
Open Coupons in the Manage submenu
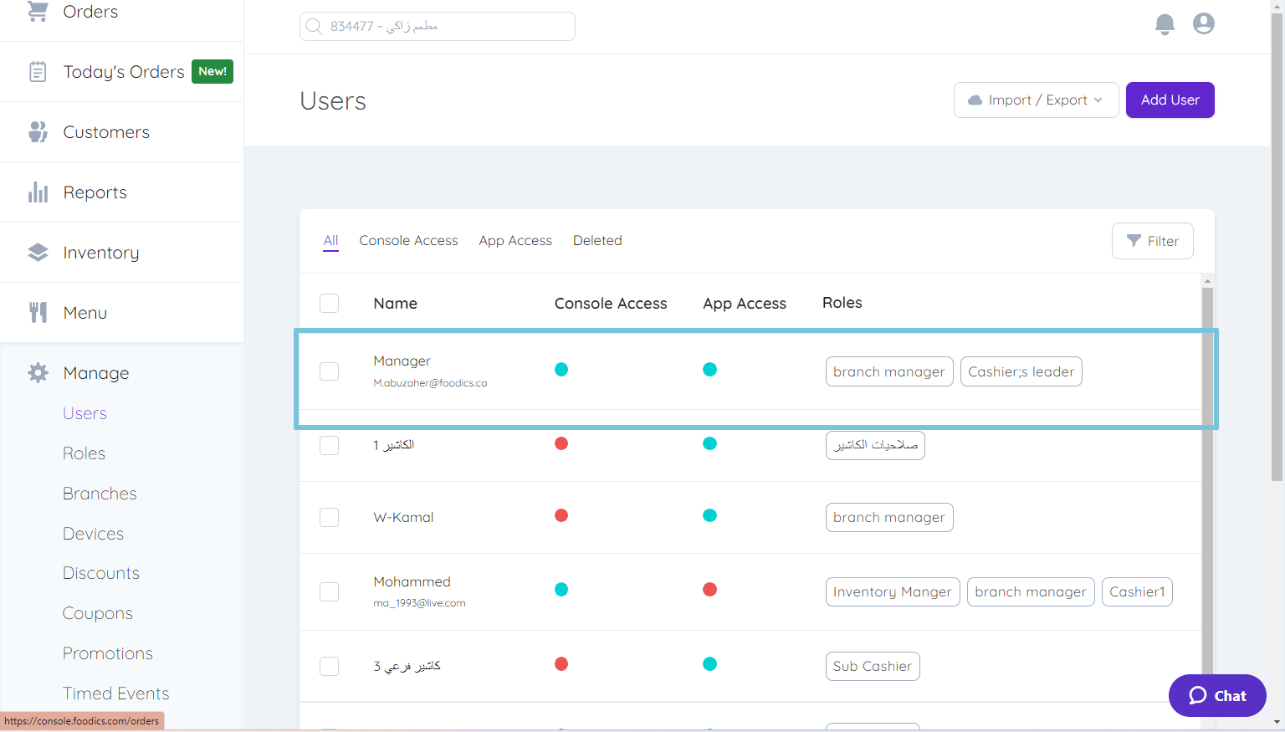(98, 613)
